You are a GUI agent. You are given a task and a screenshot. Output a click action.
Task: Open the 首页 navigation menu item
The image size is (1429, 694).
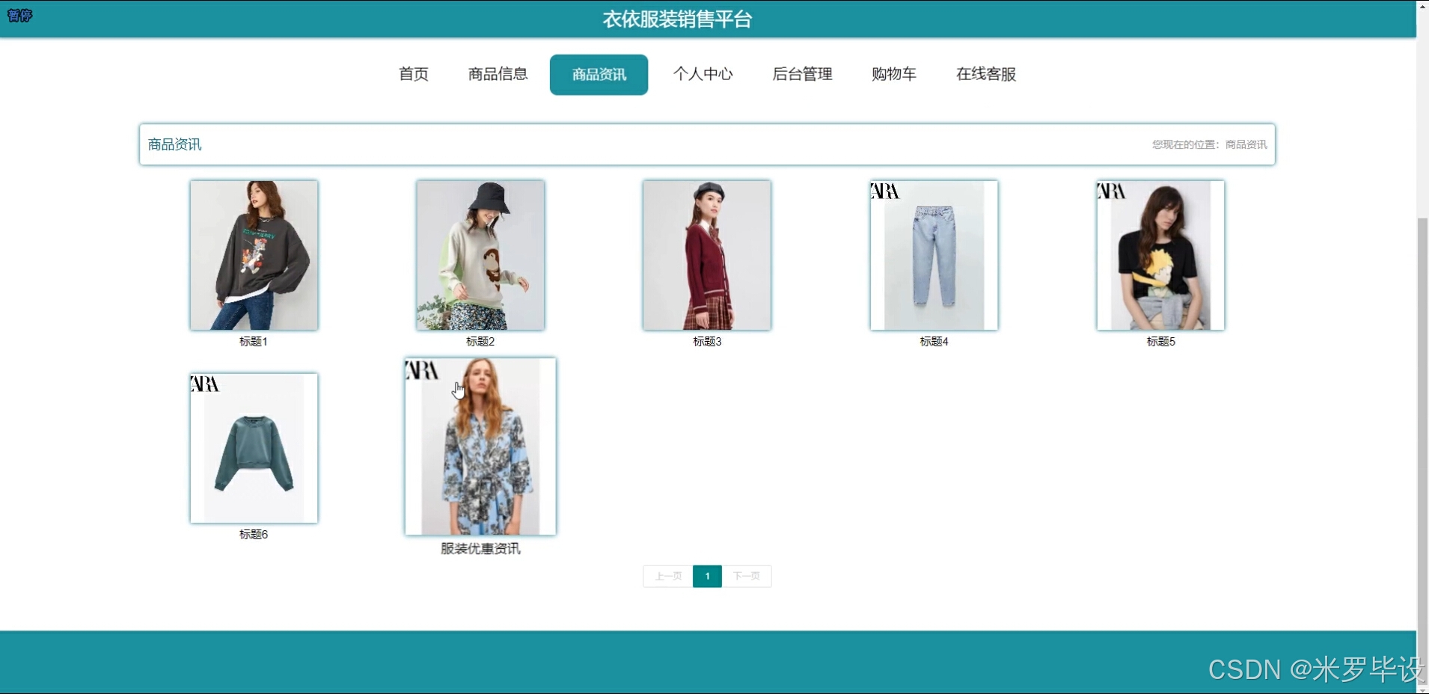click(412, 74)
